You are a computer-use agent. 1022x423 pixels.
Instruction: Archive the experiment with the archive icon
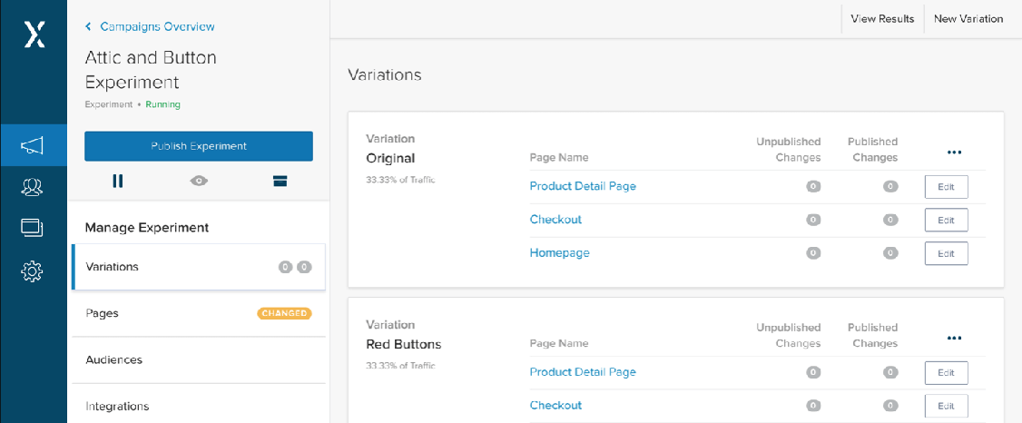[x=280, y=182]
